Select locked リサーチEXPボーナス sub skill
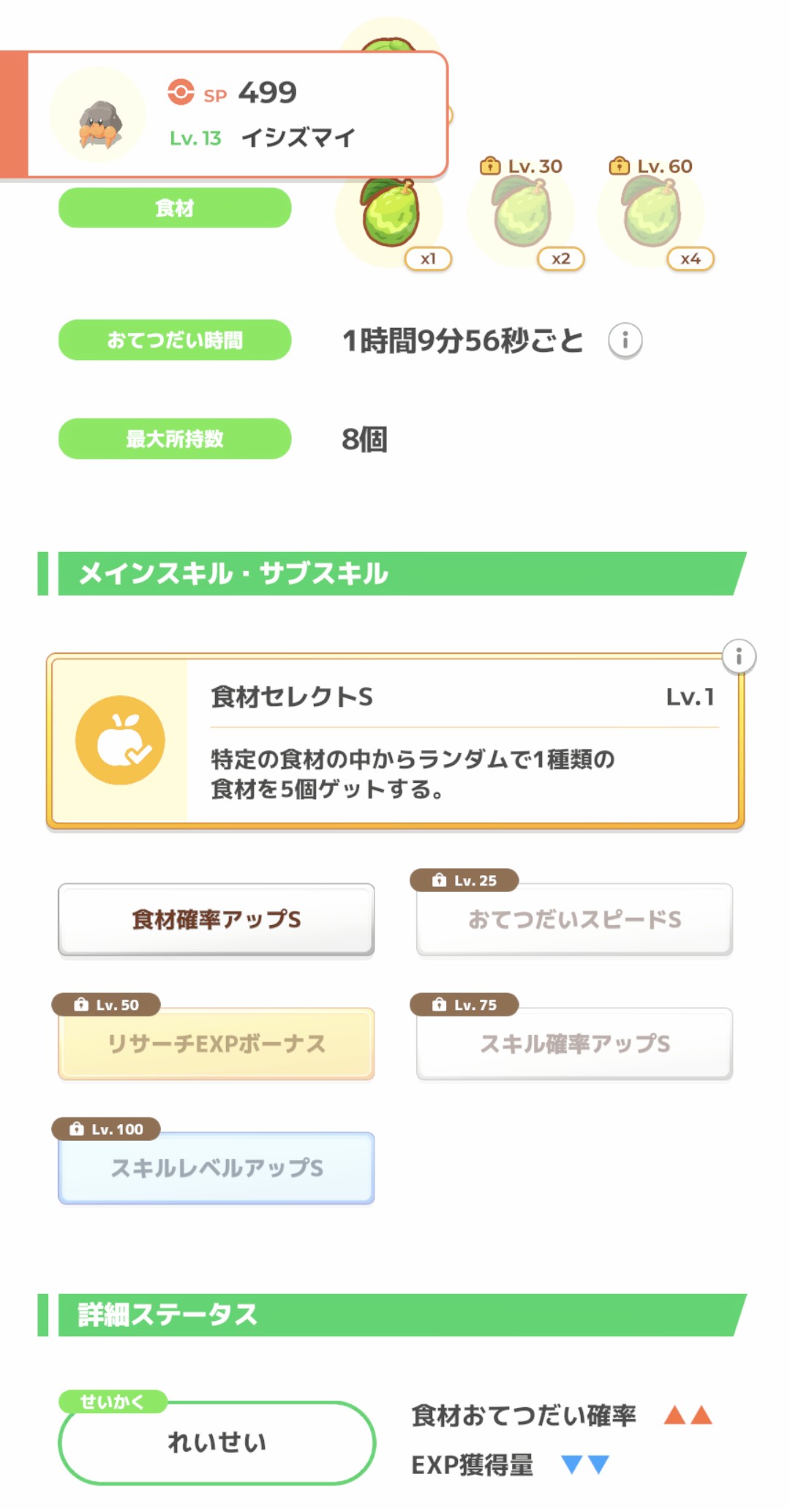 coord(217,1044)
